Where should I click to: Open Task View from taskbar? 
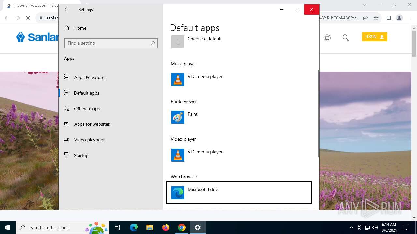118,227
